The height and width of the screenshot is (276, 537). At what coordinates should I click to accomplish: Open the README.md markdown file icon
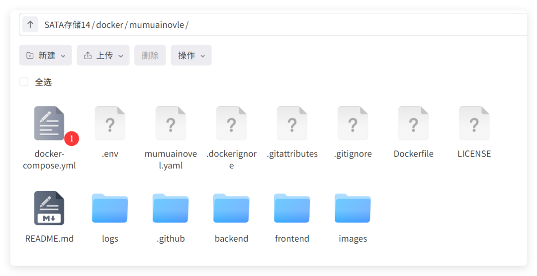click(49, 208)
